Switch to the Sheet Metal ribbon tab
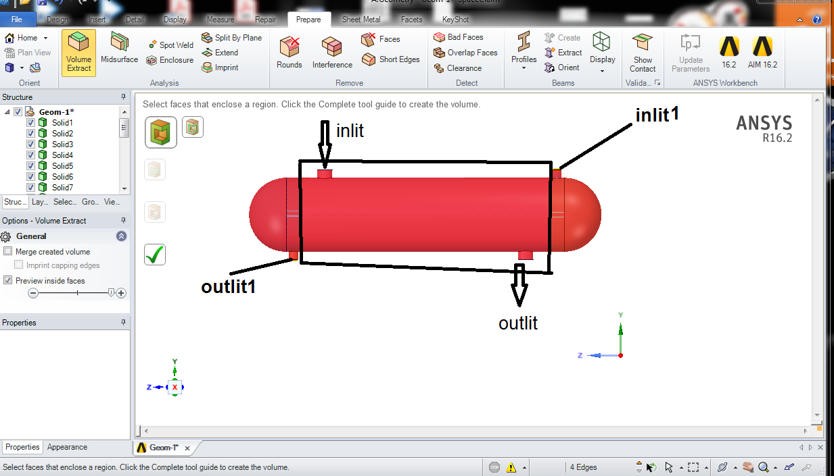The image size is (834, 476). (361, 20)
